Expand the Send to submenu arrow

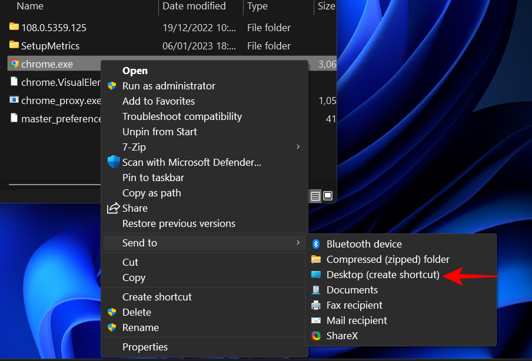pos(298,243)
